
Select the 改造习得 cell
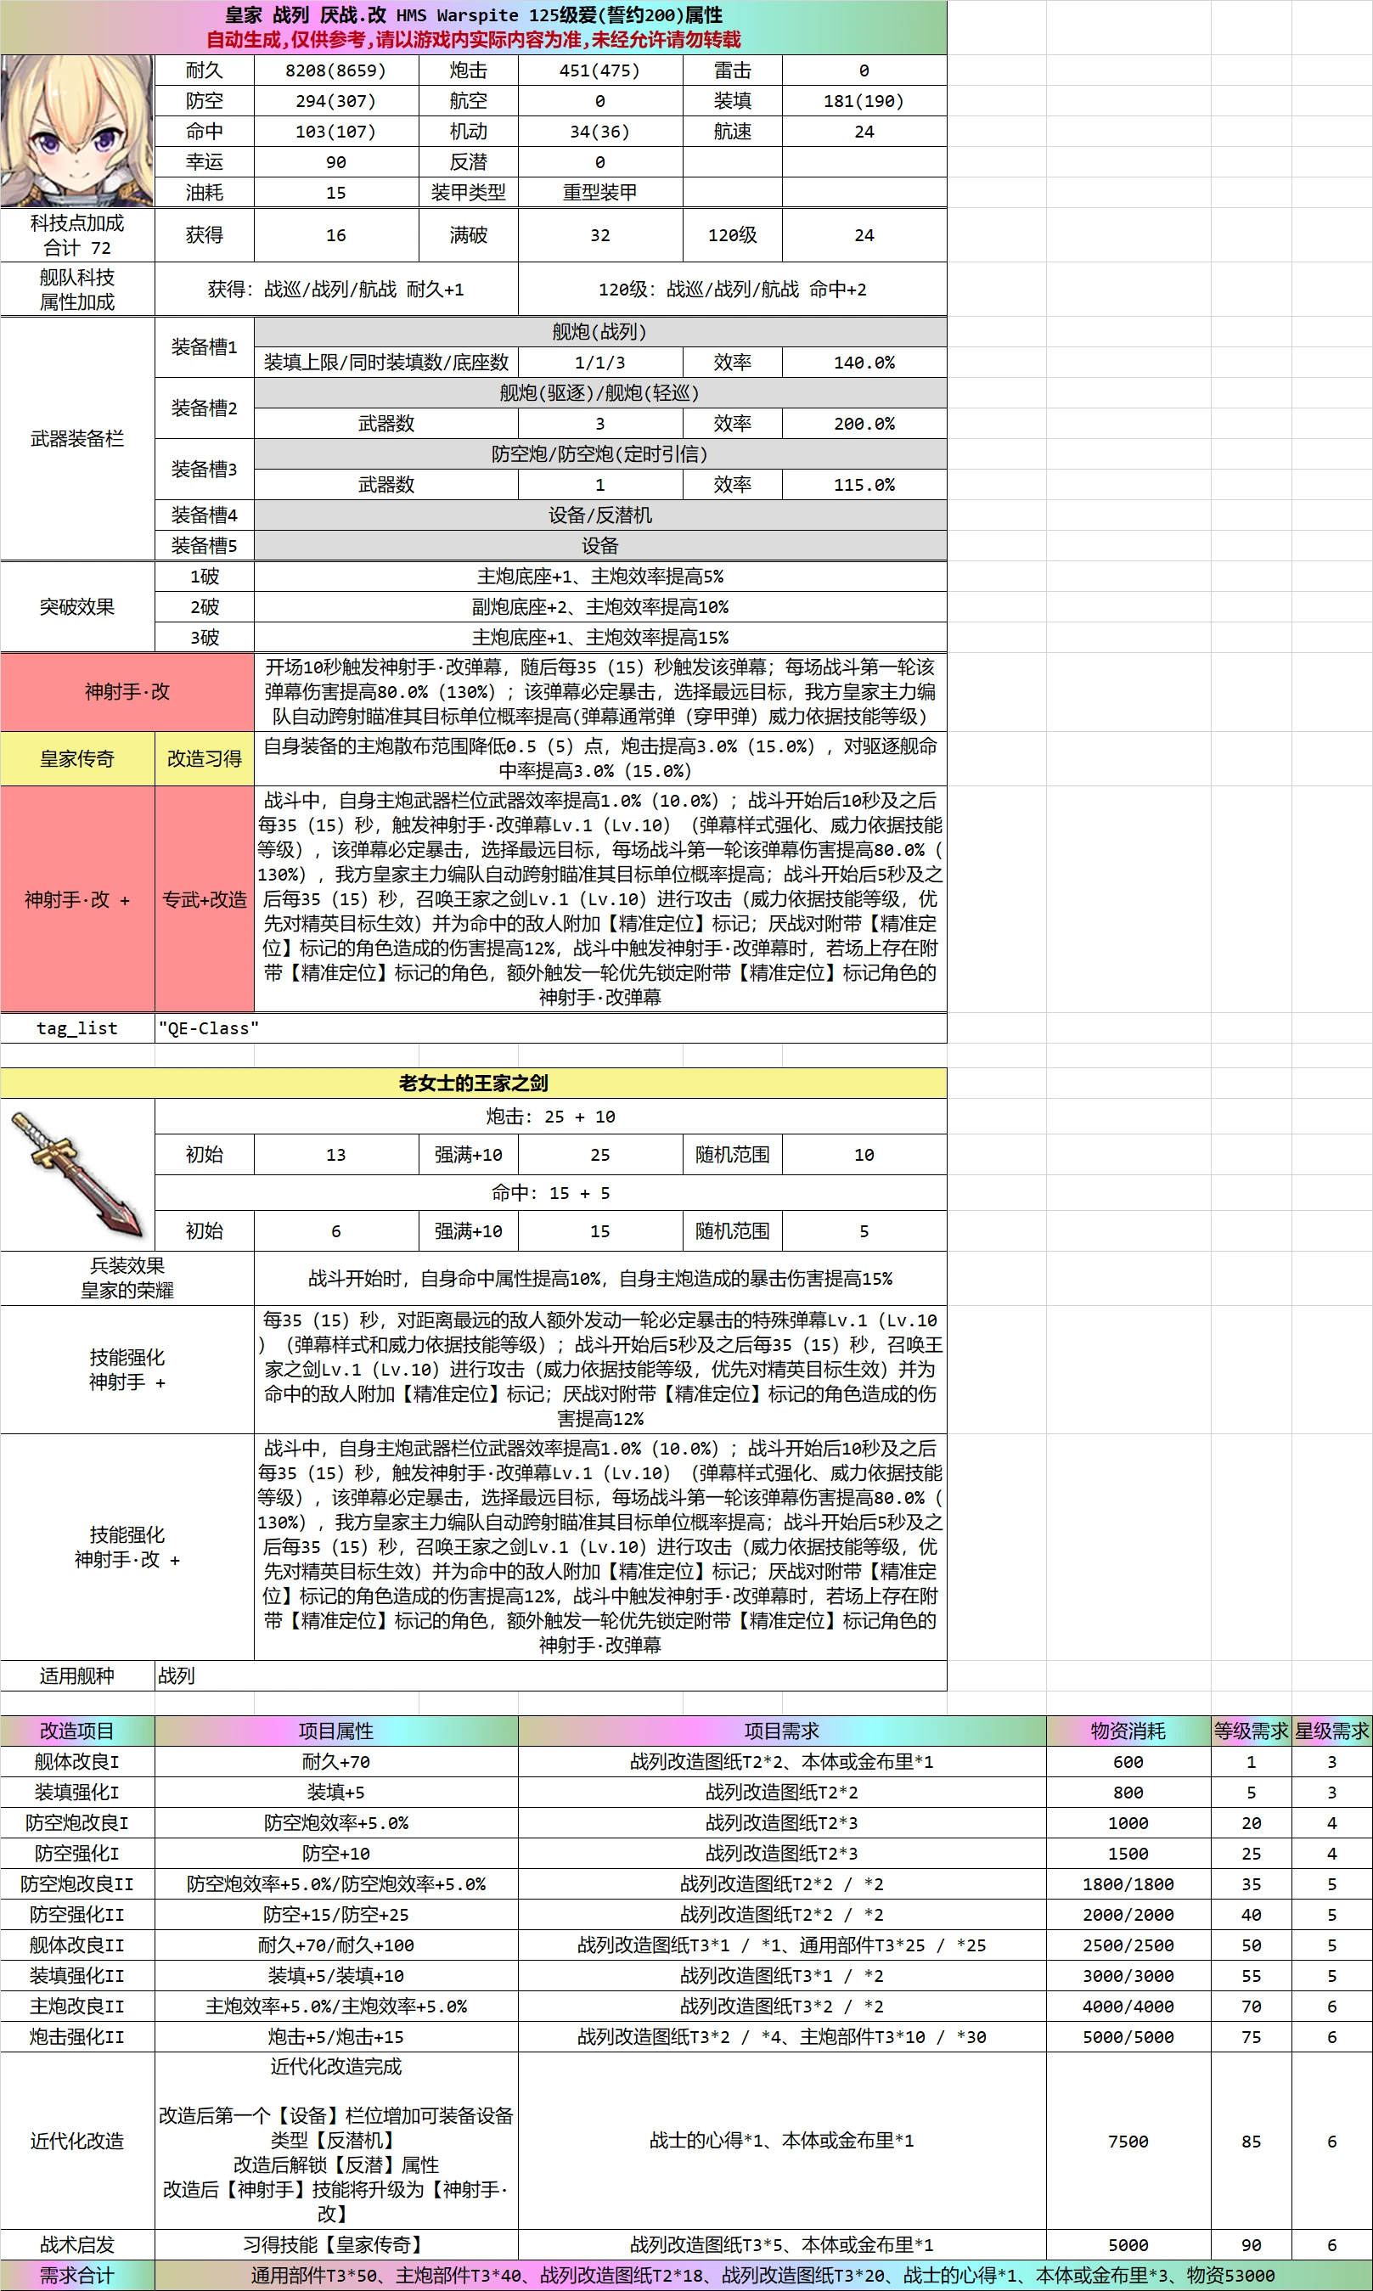(x=204, y=759)
